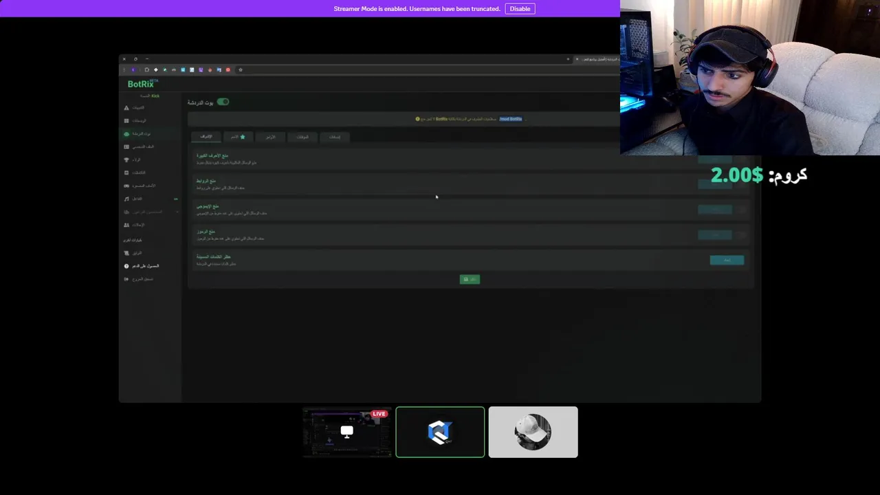Viewport: 880px width, 495px height.
Task: Switch to the المؤقتات timers tab
Action: pos(302,137)
